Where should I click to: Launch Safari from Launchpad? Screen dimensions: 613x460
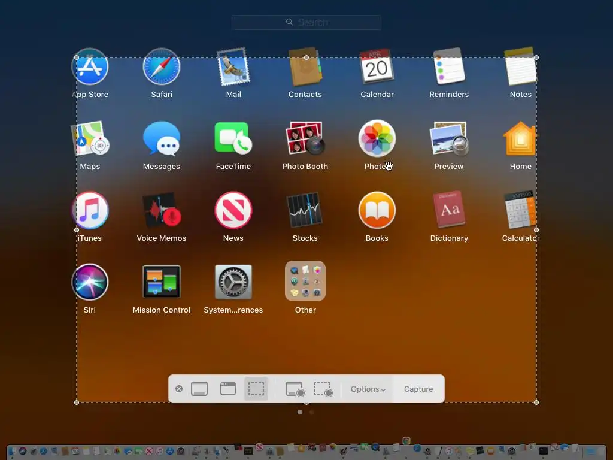pyautogui.click(x=162, y=67)
